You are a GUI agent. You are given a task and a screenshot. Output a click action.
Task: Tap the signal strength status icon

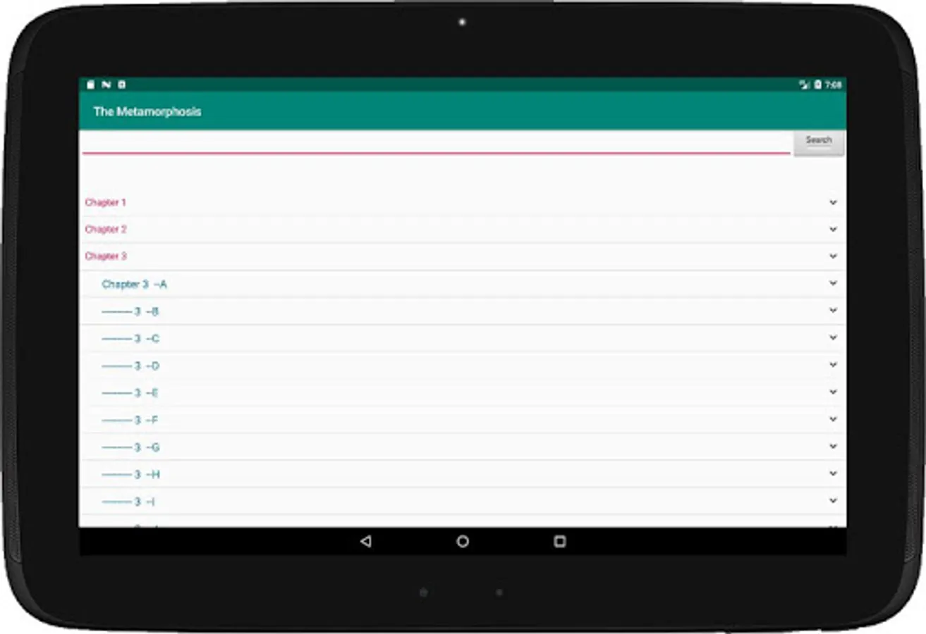point(805,85)
